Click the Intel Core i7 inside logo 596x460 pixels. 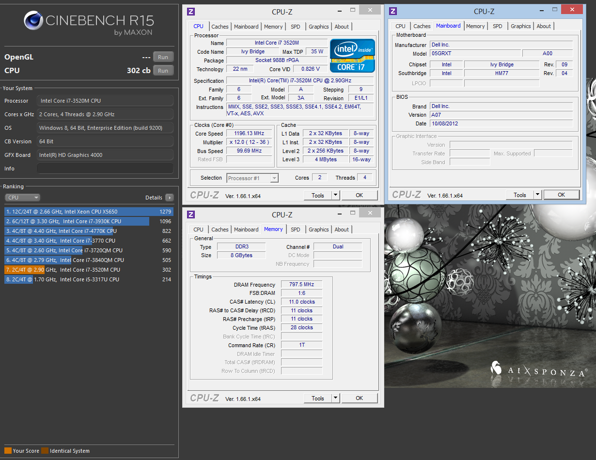pyautogui.click(x=352, y=55)
